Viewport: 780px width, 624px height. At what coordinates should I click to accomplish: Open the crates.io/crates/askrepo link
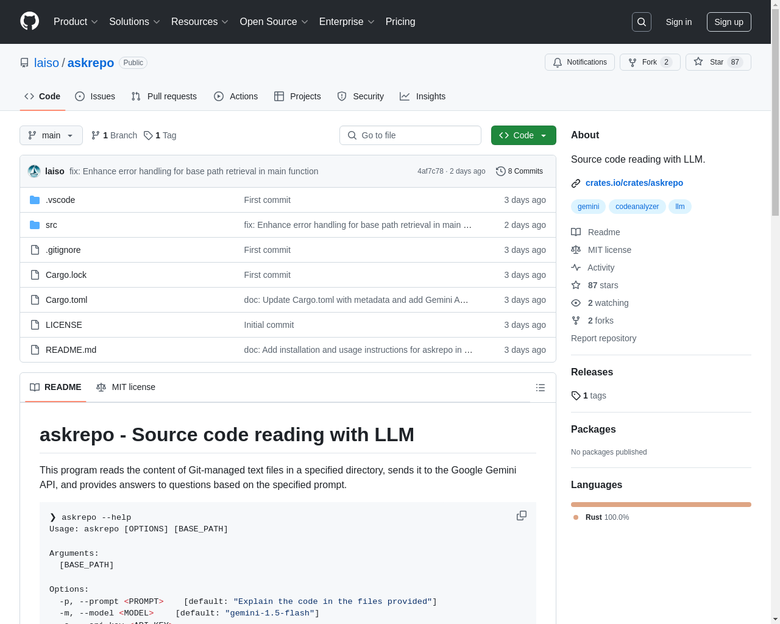click(634, 183)
